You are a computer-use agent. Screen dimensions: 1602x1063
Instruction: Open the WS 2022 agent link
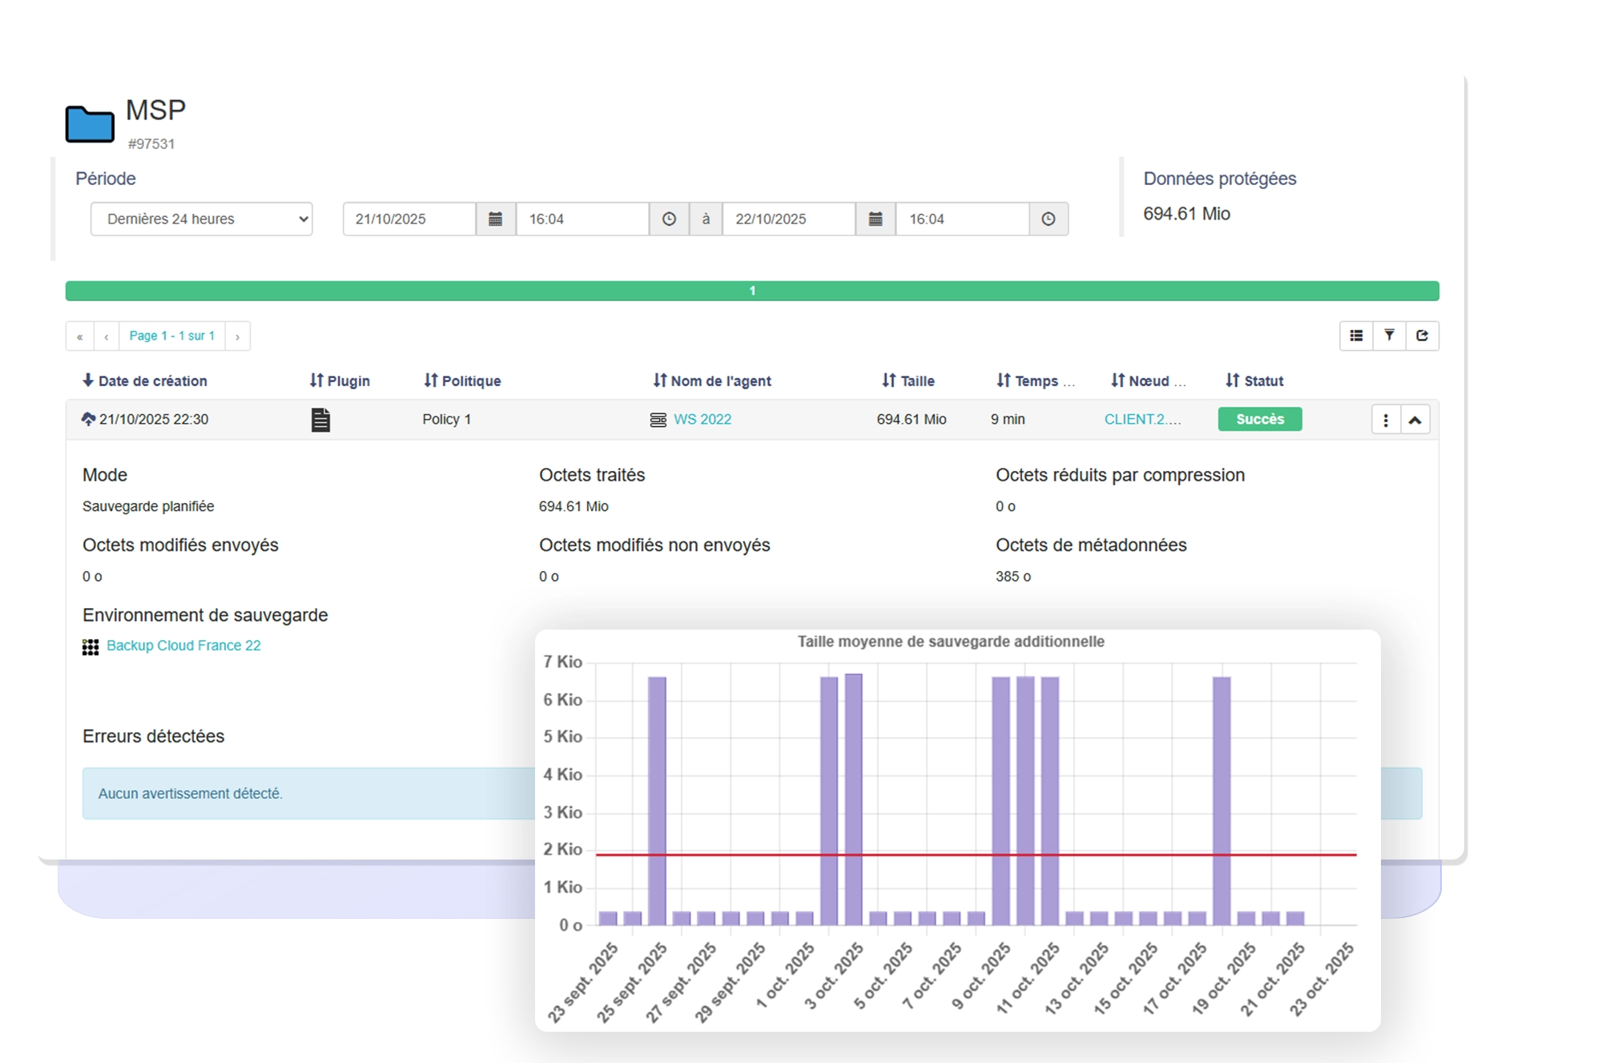coord(702,419)
